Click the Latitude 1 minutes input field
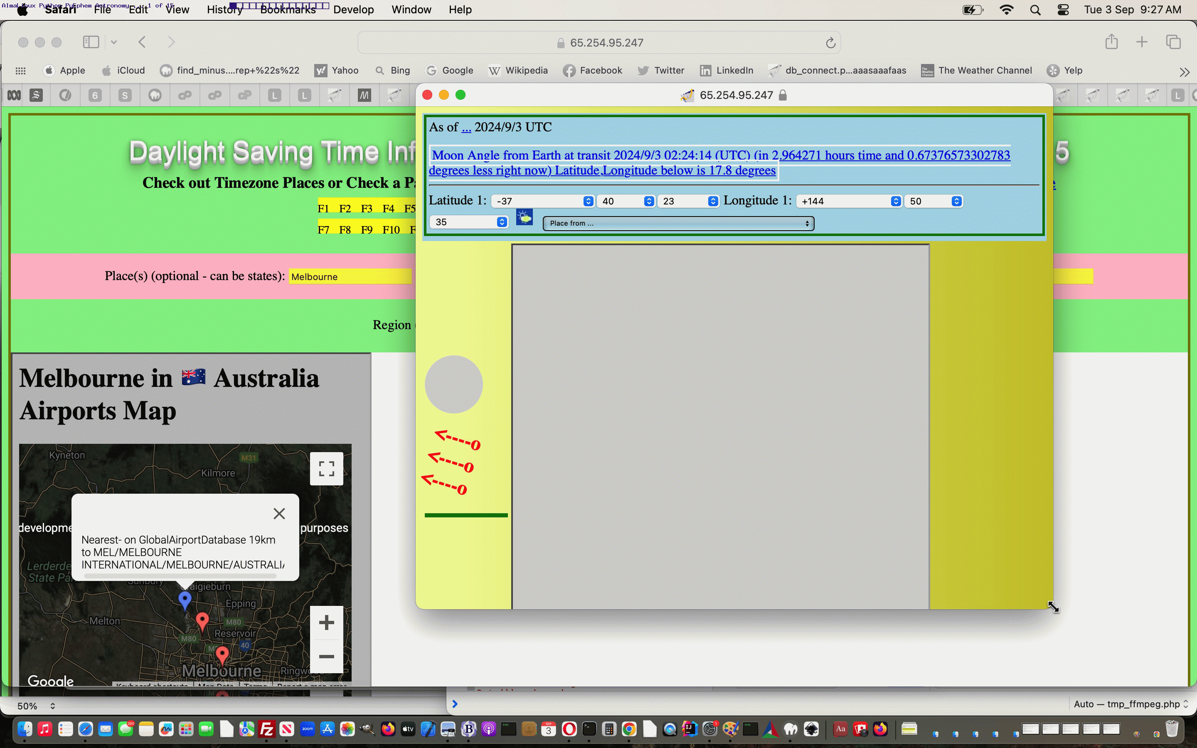The width and height of the screenshot is (1197, 748). click(x=626, y=201)
